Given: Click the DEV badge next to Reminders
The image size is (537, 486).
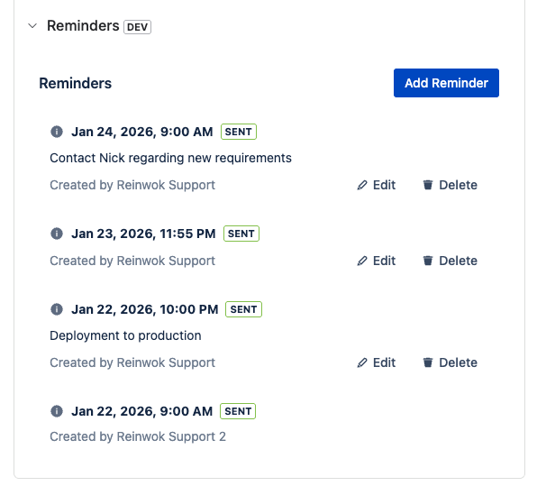Looking at the screenshot, I should tap(137, 27).
